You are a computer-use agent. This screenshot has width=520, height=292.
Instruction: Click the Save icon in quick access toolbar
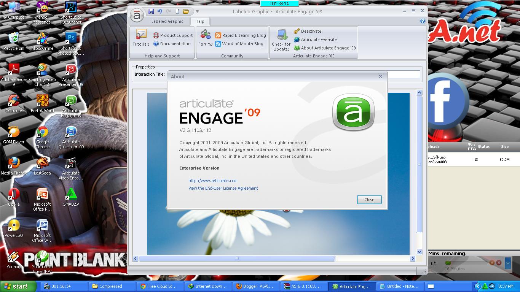click(151, 11)
